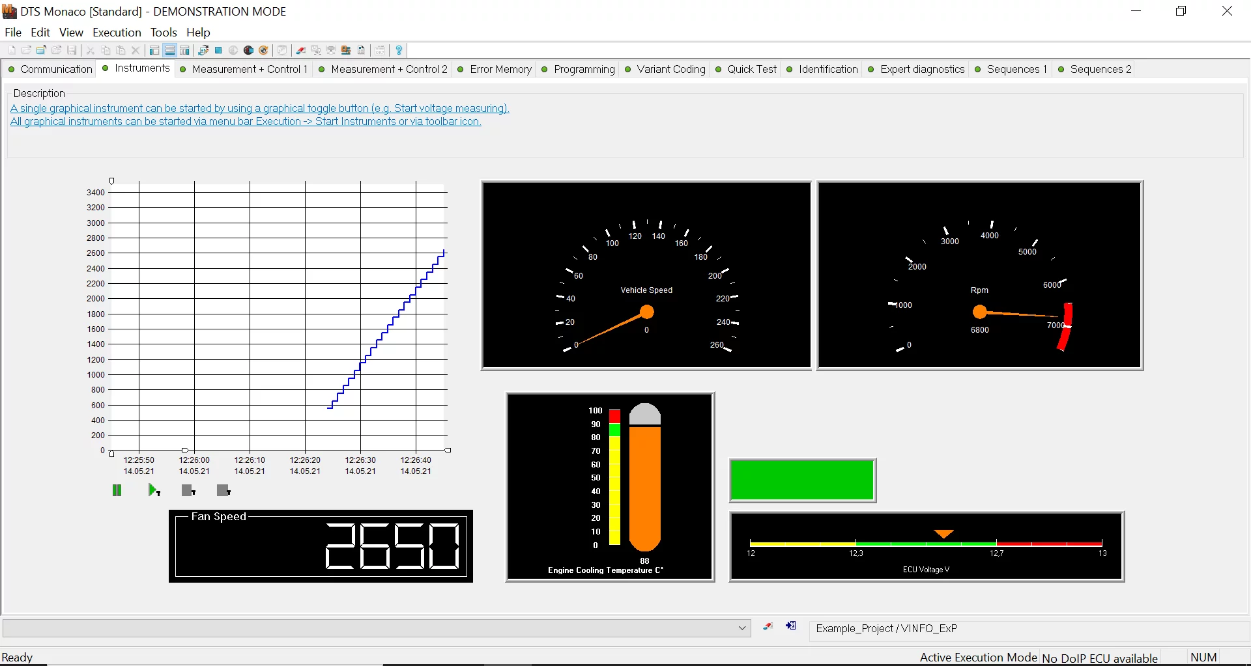Click the eraser icon in the top toolbar
This screenshot has height=666, width=1251.
pos(300,50)
